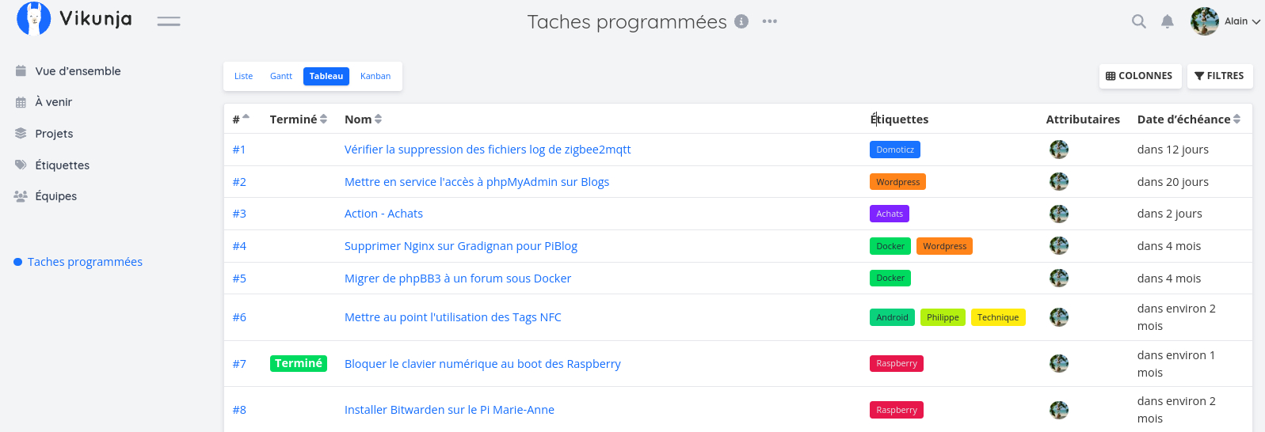1265x432 pixels.
Task: Open the search magnifier icon
Action: [x=1138, y=21]
